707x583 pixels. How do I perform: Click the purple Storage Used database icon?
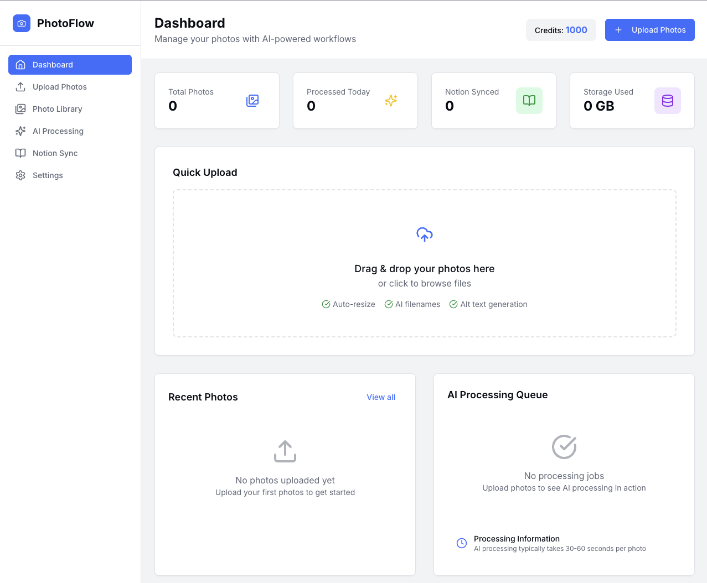668,101
